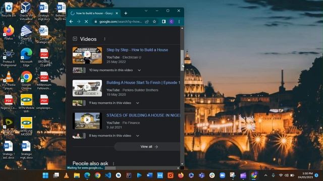Expand 10 key moments in this video
Image resolution: width=323 pixels, height=181 pixels.
point(139,70)
